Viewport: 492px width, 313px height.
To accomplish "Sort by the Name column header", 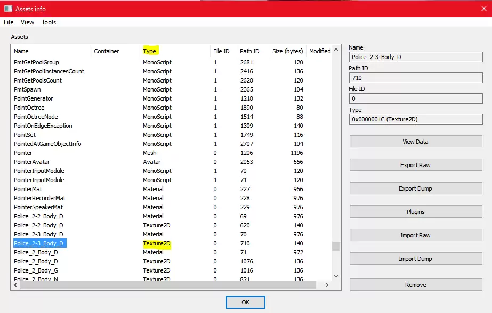I will click(x=51, y=51).
